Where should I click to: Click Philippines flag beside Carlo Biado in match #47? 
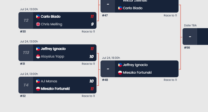[x=120, y=8]
